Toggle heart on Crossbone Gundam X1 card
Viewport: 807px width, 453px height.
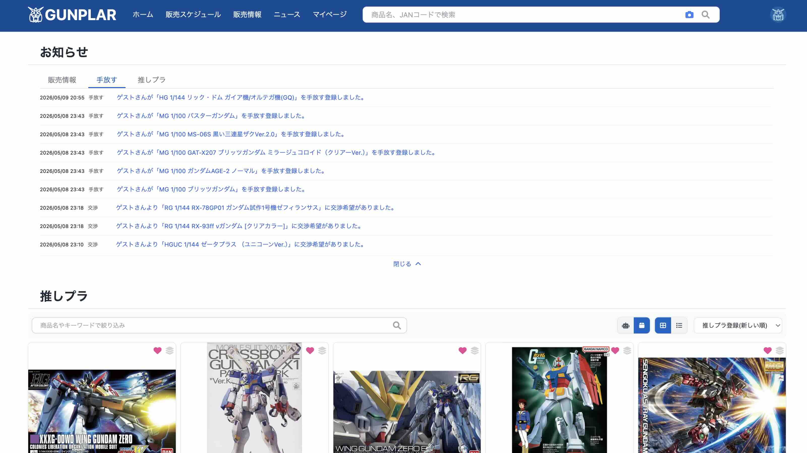[310, 351]
